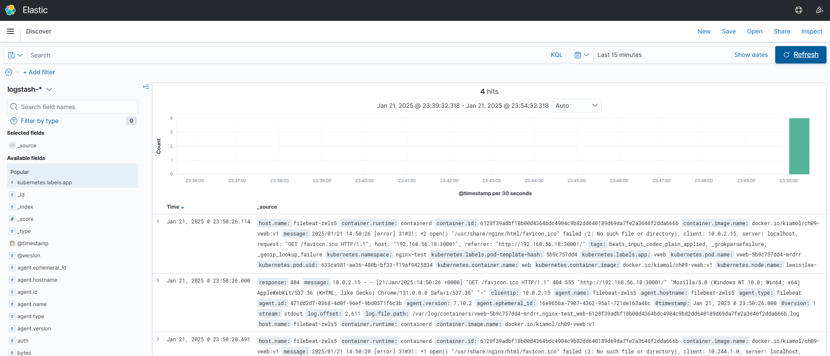
Task: Toggle the hamburger navigation menu
Action: pos(10,31)
